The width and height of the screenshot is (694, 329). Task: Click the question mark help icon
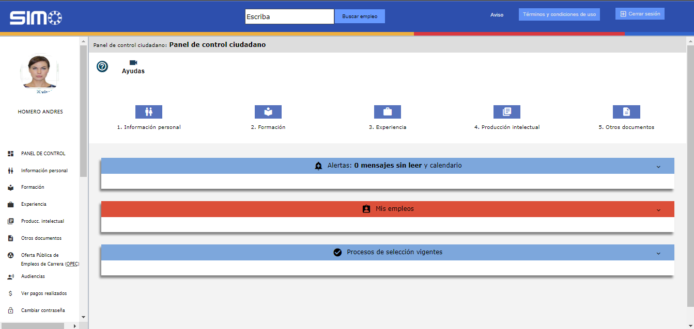[102, 67]
